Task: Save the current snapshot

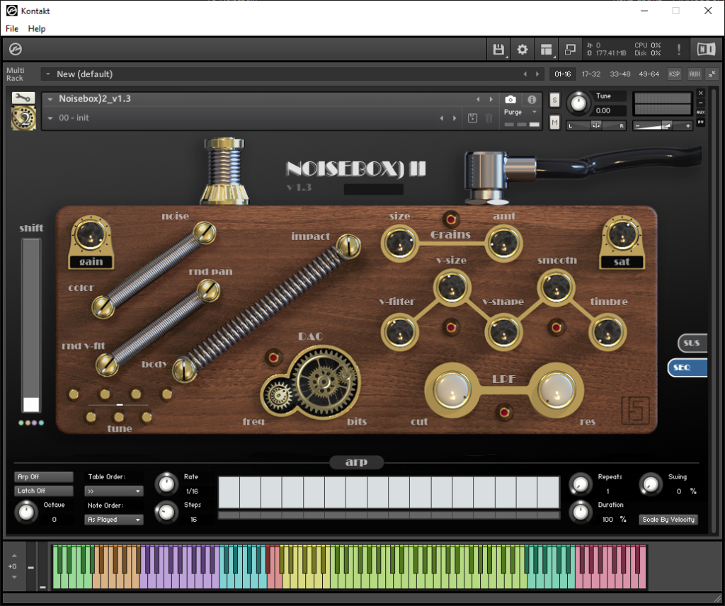Action: (x=472, y=118)
